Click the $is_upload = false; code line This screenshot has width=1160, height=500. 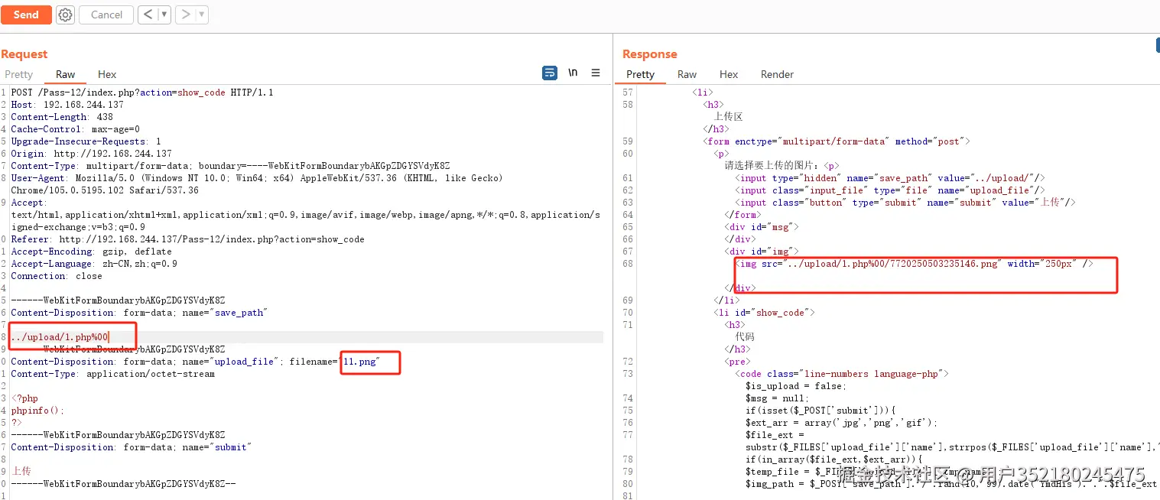pyautogui.click(x=796, y=386)
